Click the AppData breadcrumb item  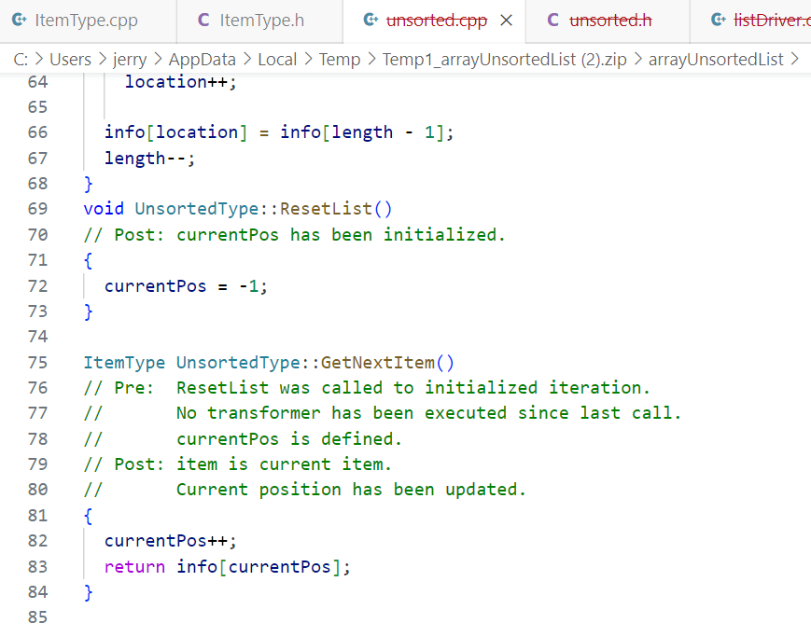coord(203,58)
